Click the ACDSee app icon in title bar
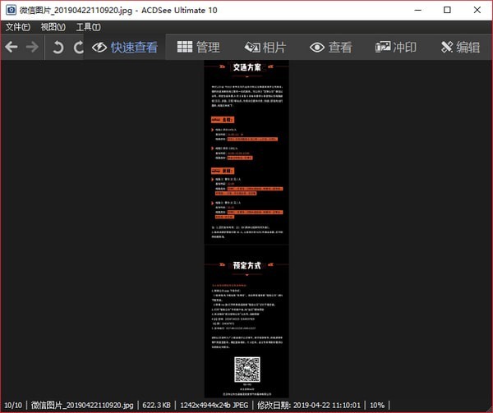 [11, 10]
